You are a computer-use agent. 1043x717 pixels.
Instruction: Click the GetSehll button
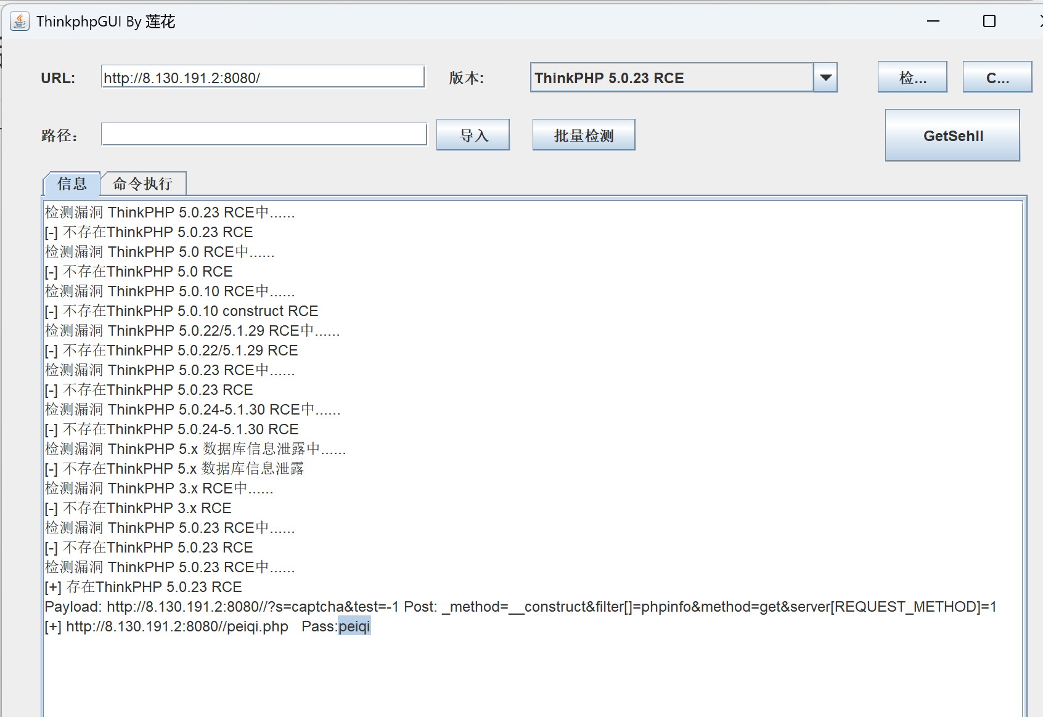point(952,136)
